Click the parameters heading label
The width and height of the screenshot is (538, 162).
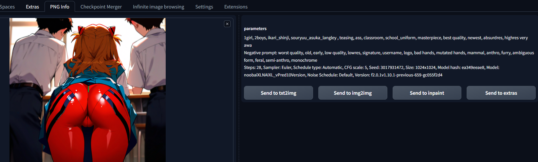[x=255, y=29]
